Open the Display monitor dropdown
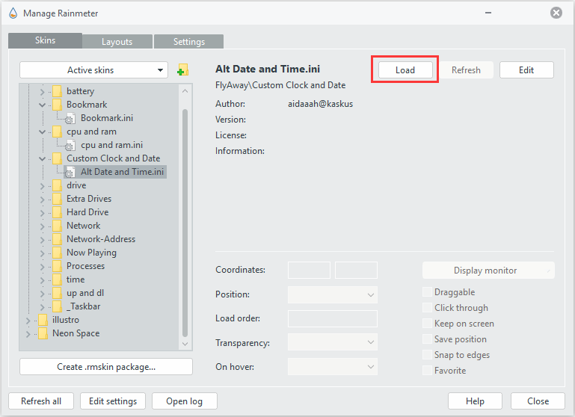The height and width of the screenshot is (417, 575). click(488, 271)
